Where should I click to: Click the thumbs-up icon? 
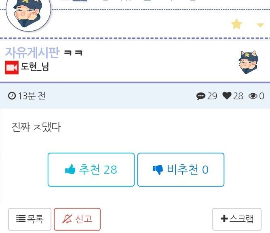tap(70, 169)
